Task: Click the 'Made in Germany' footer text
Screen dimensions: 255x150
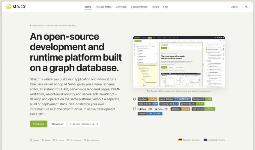Action: coord(192,140)
